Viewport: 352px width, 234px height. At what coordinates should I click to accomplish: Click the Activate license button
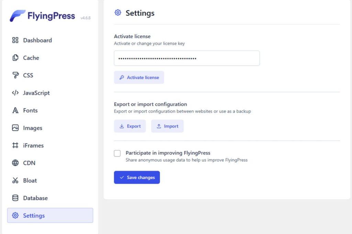pyautogui.click(x=139, y=77)
